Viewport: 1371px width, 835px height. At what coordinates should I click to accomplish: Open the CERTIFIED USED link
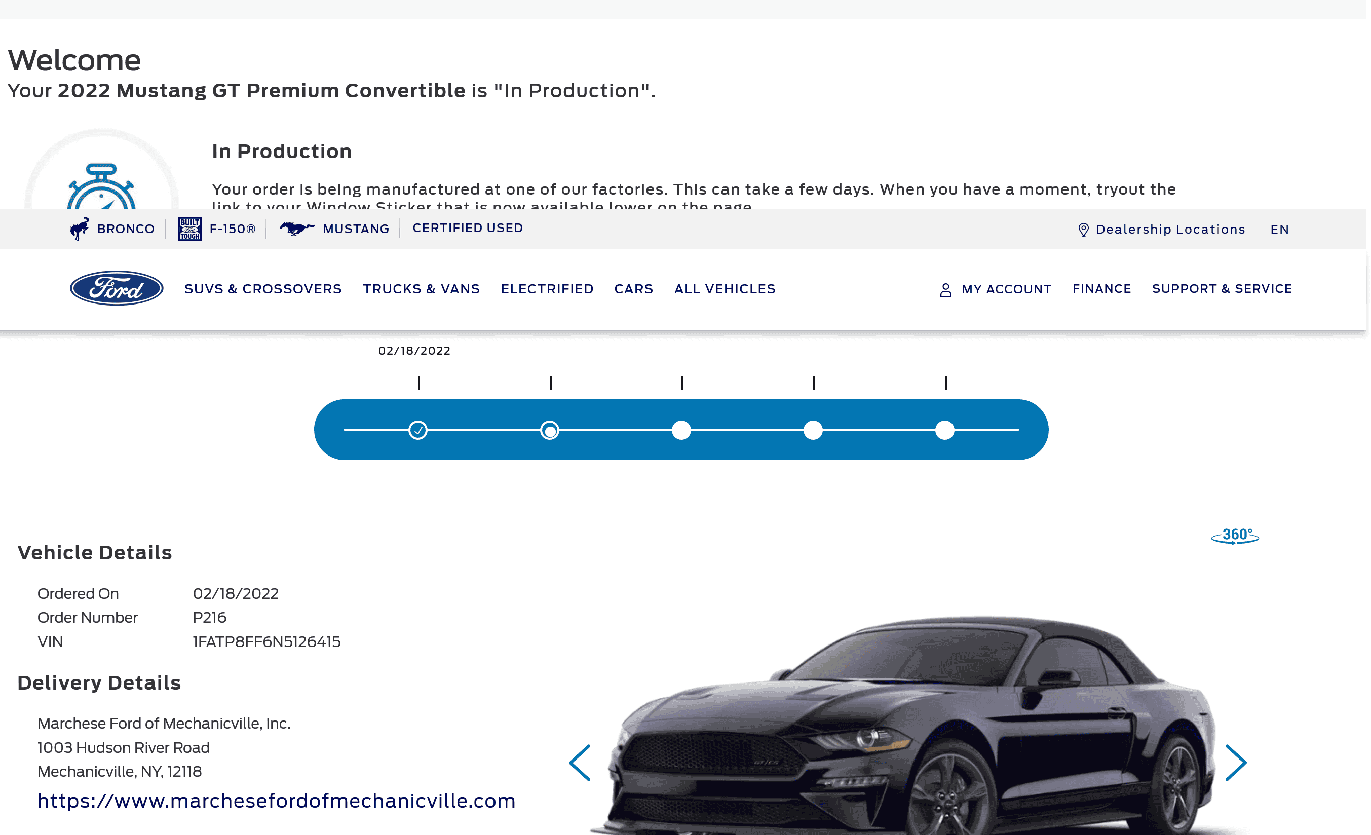click(467, 228)
